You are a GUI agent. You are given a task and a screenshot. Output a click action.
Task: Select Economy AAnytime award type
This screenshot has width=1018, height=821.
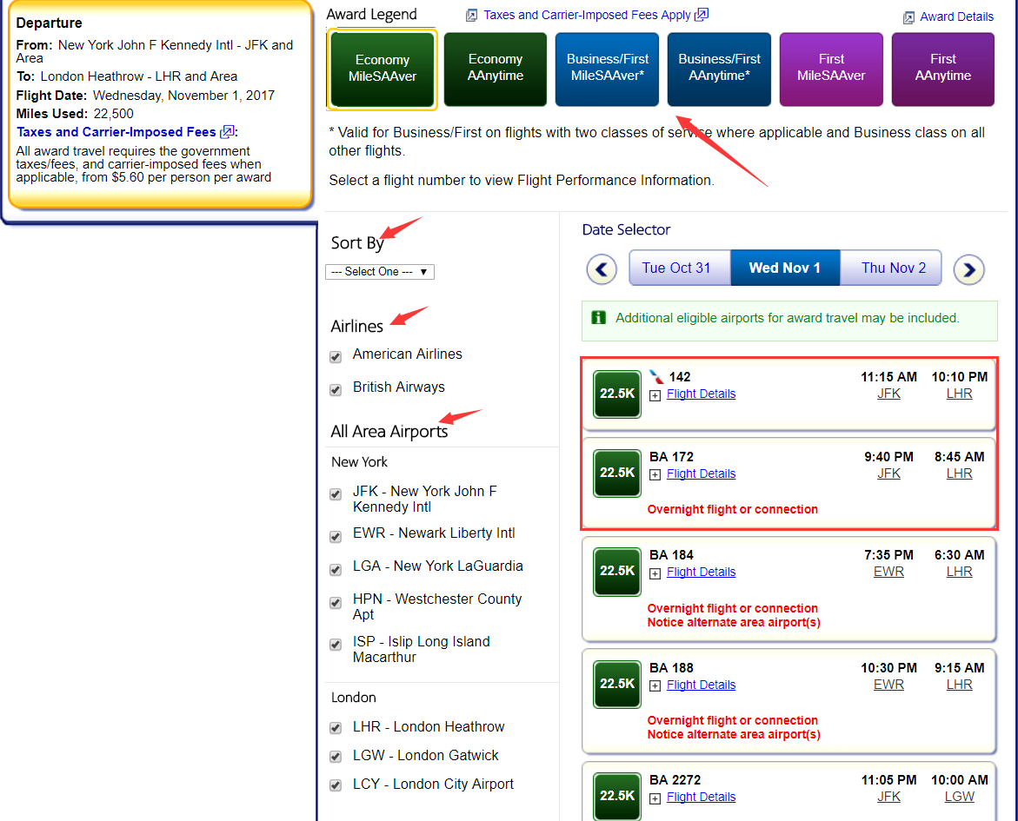point(496,69)
